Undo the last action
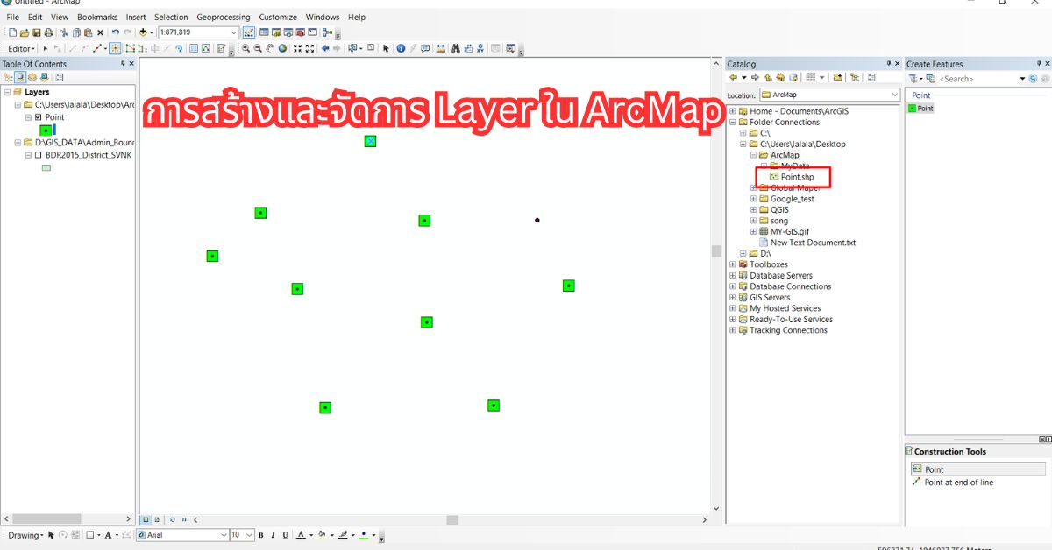Viewport: 1052px width, 550px height. coord(115,32)
